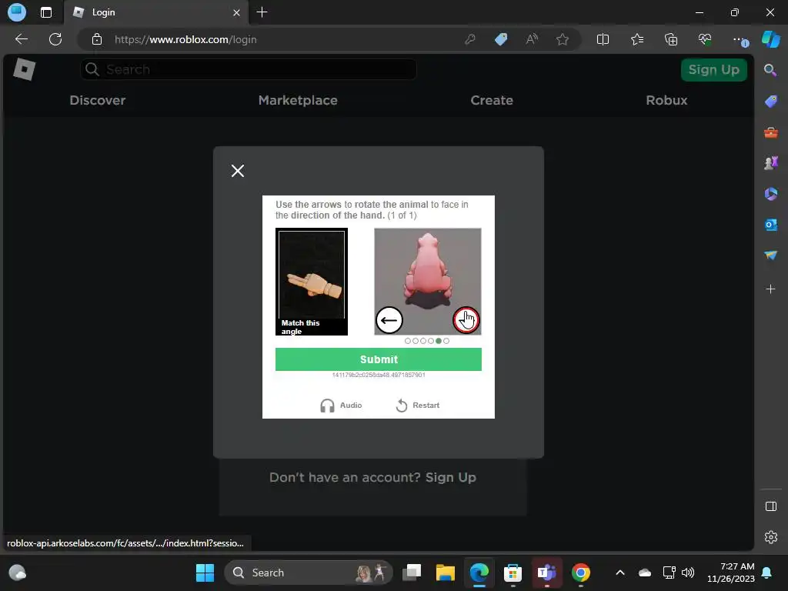Toggle the sidebar visibility panel icon

point(770,506)
